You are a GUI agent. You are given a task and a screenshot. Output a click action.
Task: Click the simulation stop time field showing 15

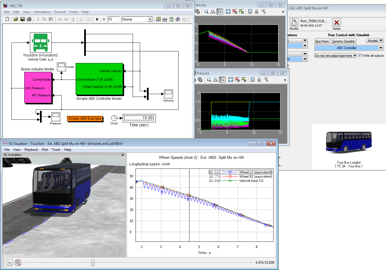[x=113, y=19]
